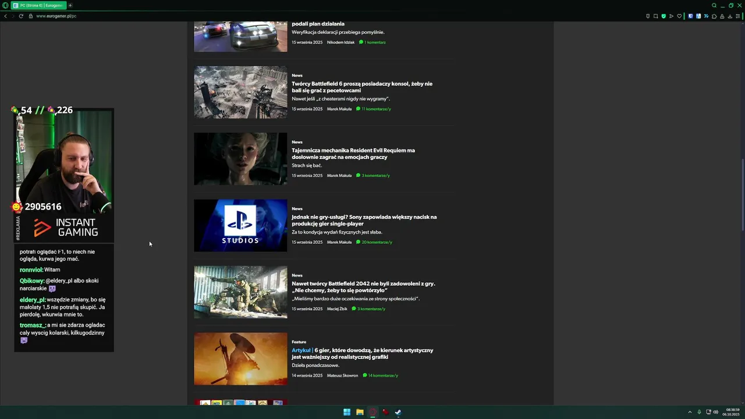Click the red taskbar app icon
745x419 pixels.
click(385, 412)
